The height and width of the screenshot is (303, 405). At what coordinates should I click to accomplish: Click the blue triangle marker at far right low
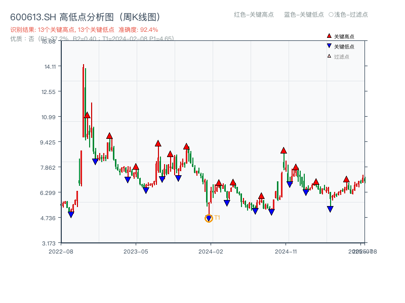tap(331, 208)
